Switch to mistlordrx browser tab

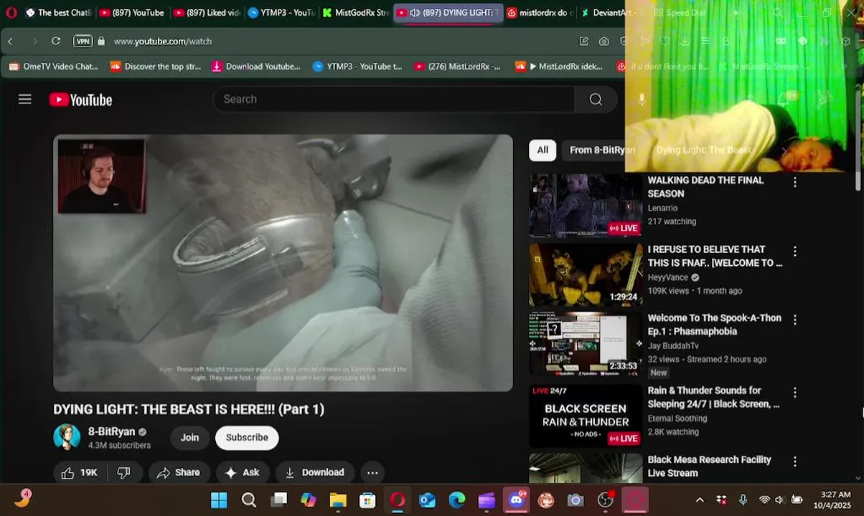tap(539, 12)
